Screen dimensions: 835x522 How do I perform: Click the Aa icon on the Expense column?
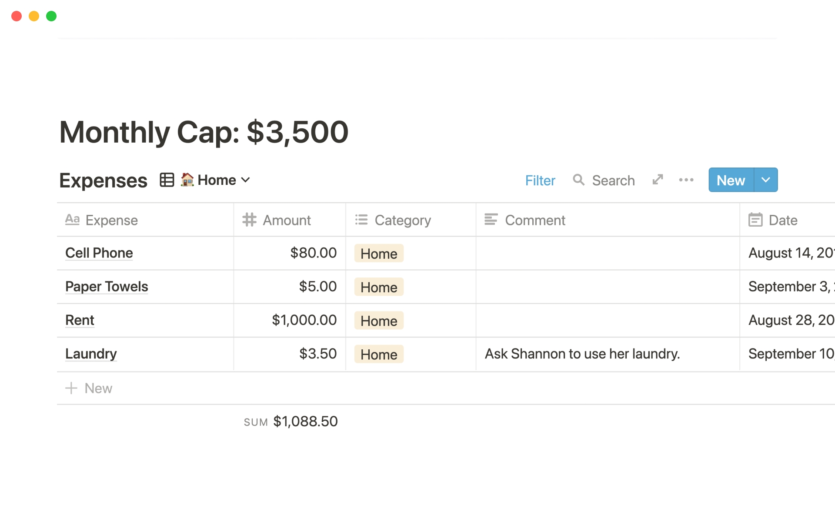[73, 220]
